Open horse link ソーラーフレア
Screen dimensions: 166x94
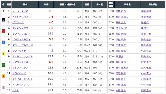point(20,11)
